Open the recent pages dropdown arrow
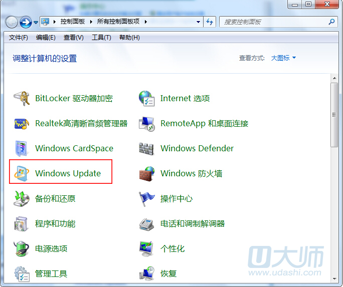The width and height of the screenshot is (343, 287). point(36,22)
